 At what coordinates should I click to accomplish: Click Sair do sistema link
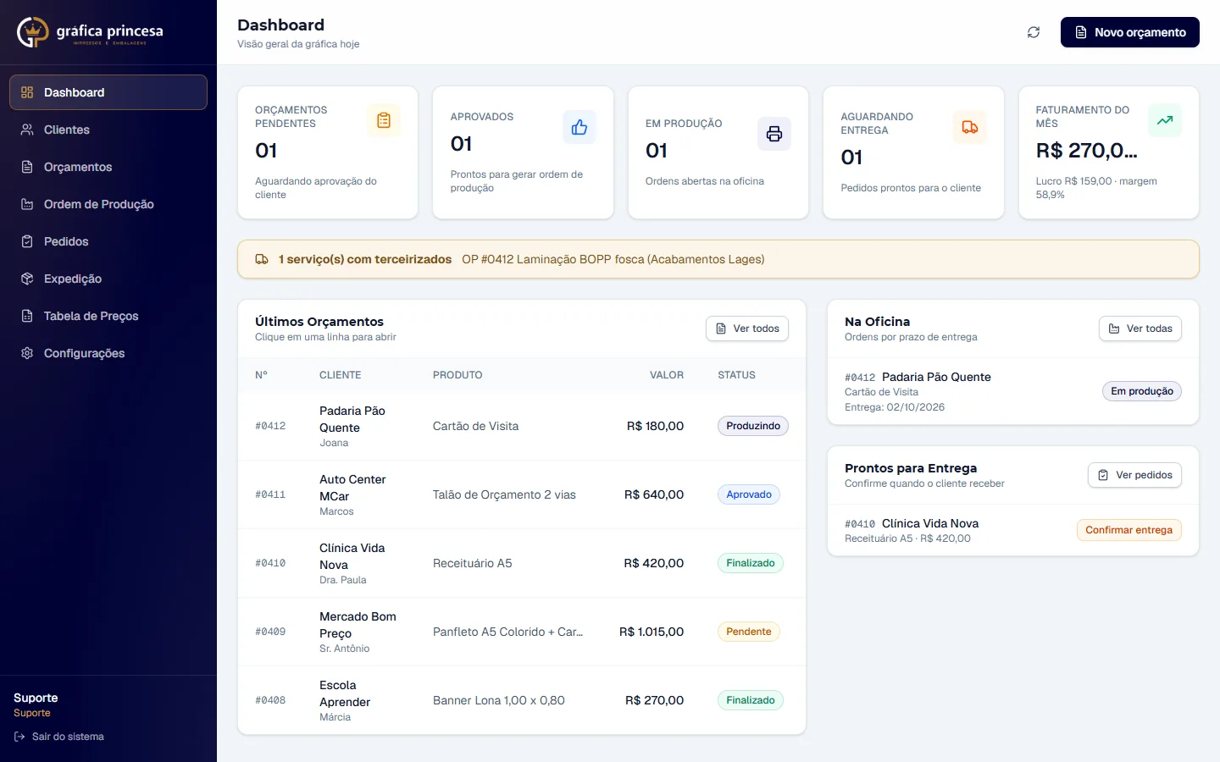point(59,737)
